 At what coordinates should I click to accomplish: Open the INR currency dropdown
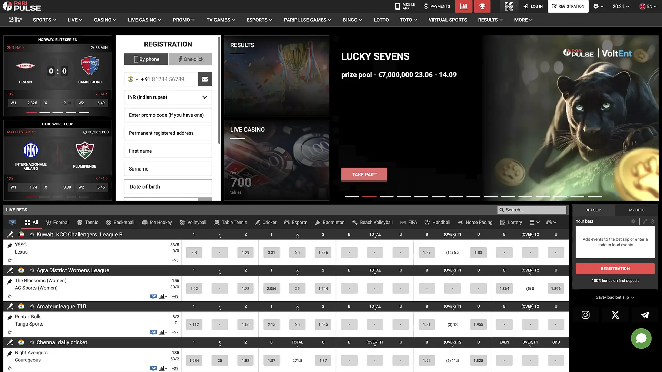pyautogui.click(x=168, y=97)
